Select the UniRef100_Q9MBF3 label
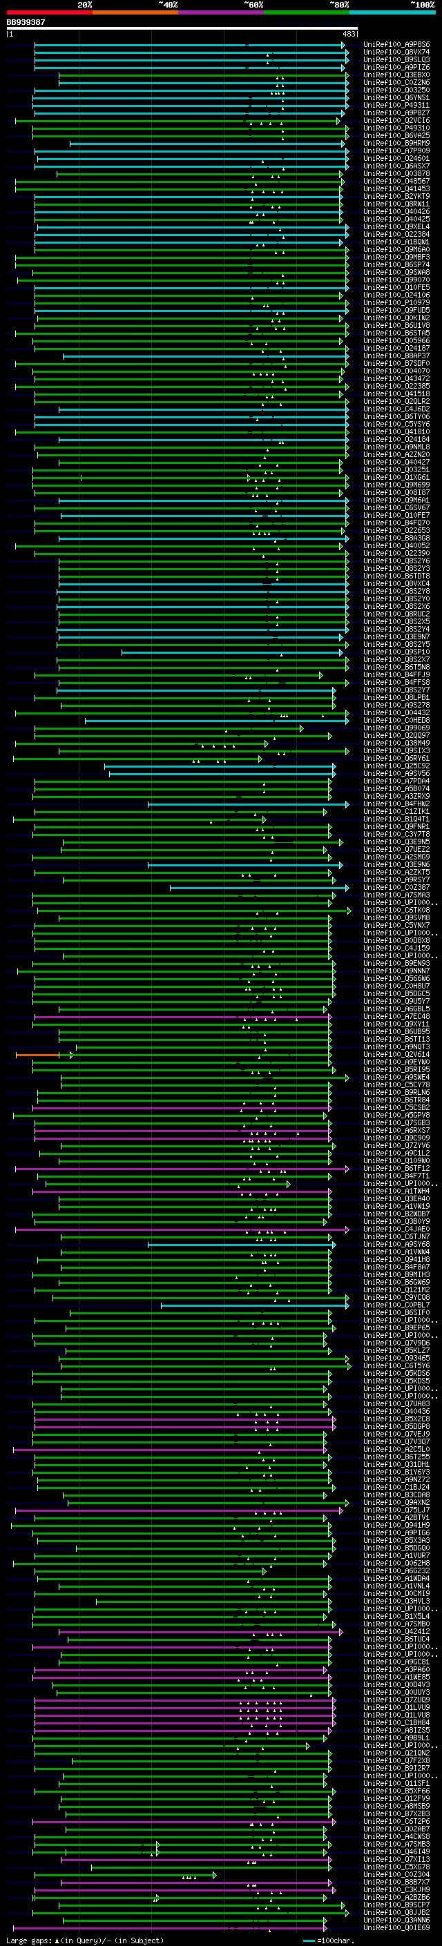Image resolution: width=442 pixels, height=1946 pixels. pos(396,257)
